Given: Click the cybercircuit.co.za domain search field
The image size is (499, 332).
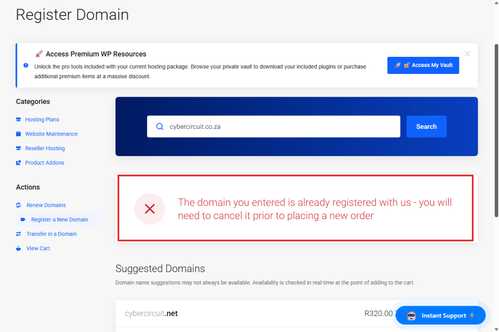Looking at the screenshot, I should (280, 126).
